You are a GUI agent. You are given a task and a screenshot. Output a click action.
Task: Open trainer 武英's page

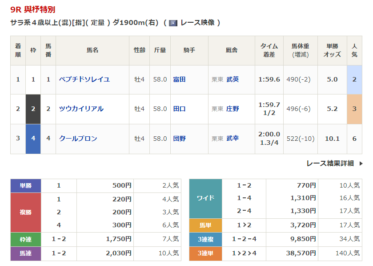click(233, 79)
